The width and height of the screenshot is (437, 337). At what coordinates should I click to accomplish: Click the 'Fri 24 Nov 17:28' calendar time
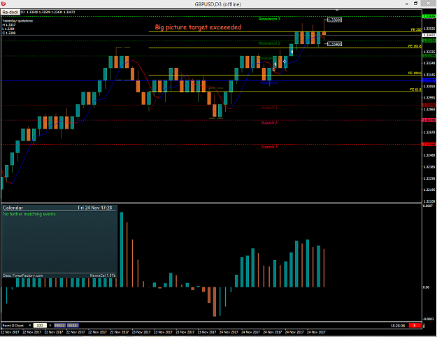[95, 208]
